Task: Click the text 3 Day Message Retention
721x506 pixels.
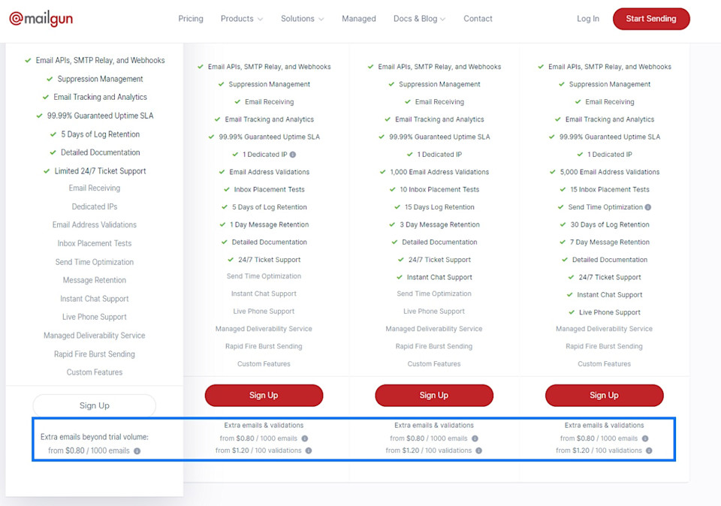Action: tap(439, 224)
